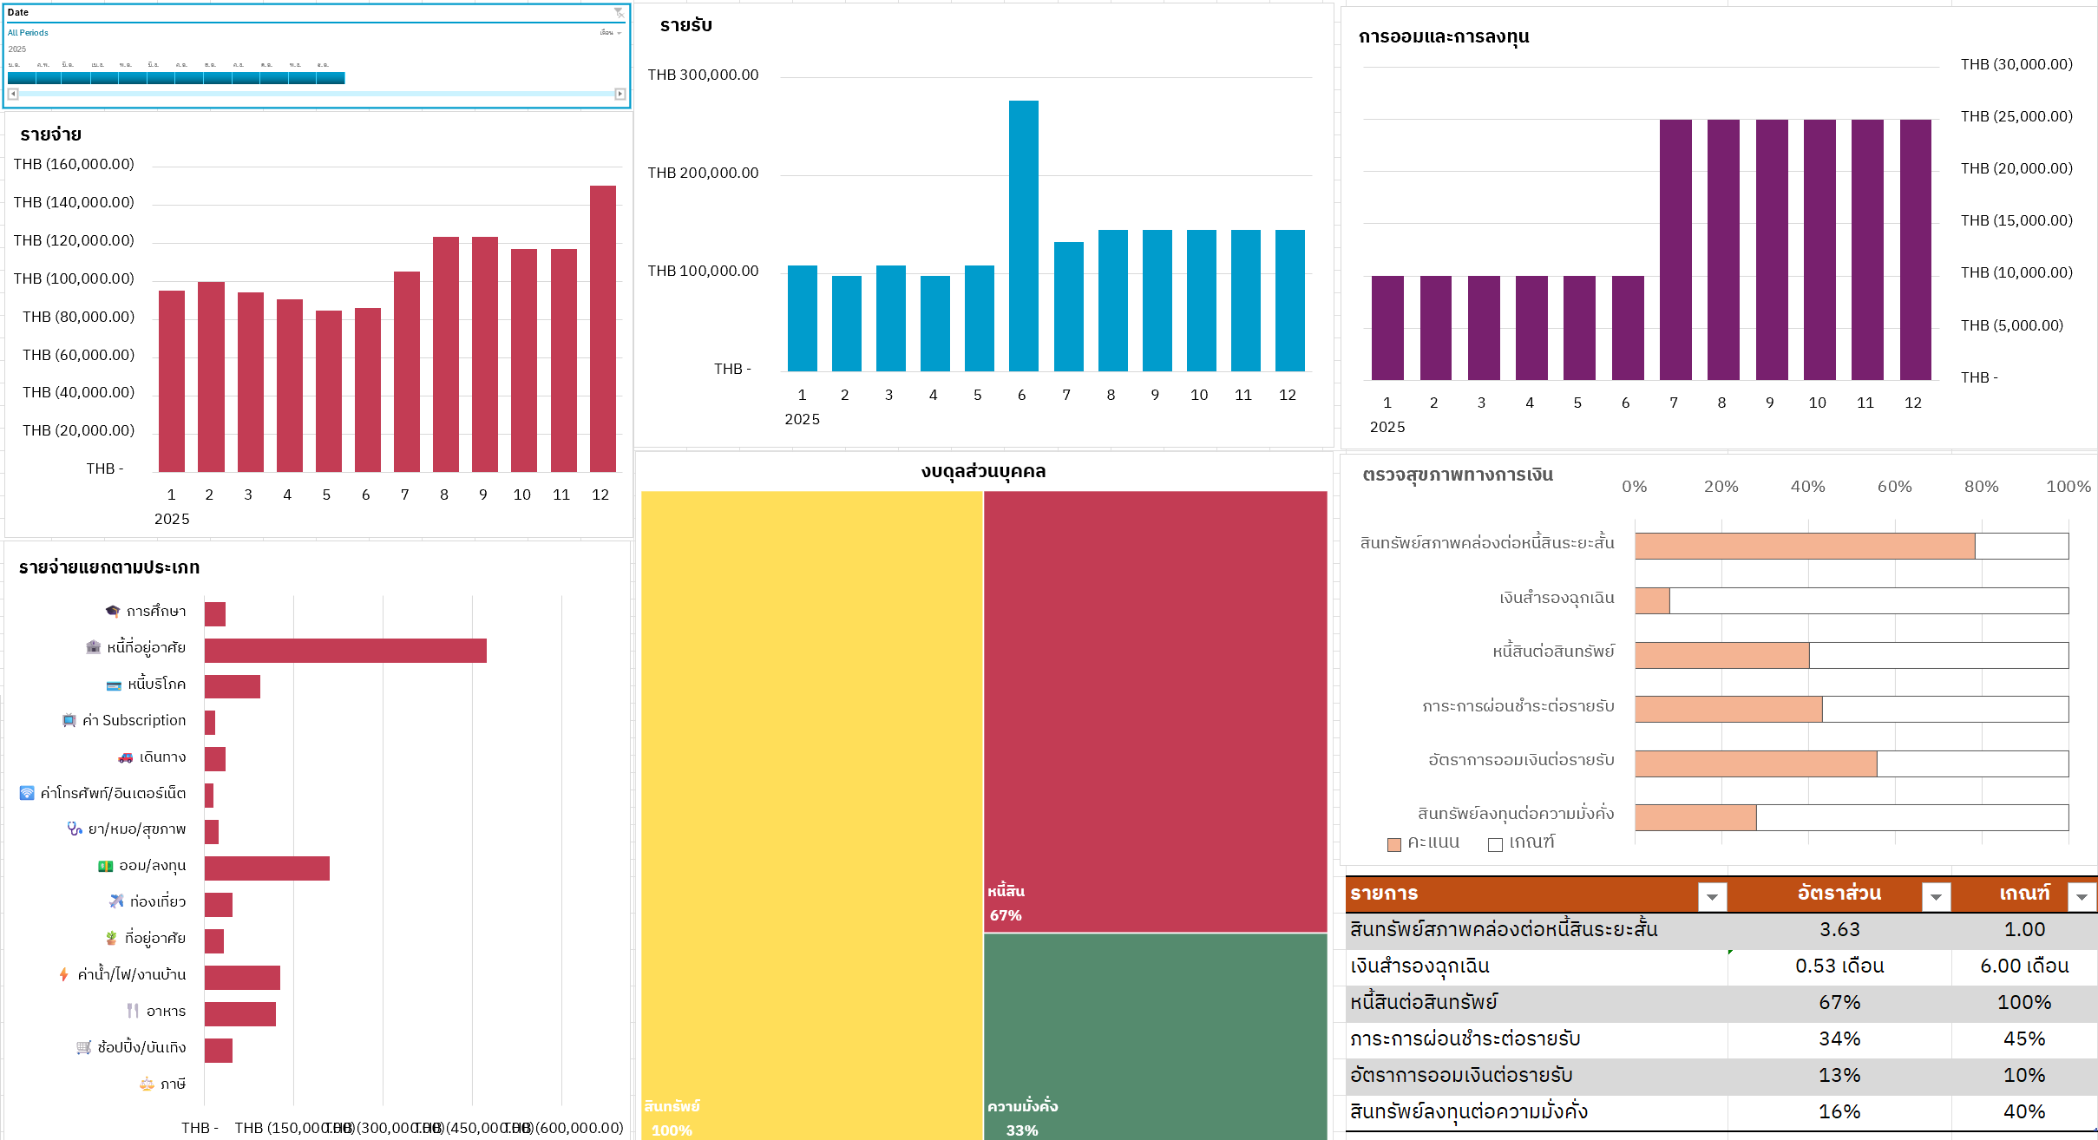Click the lightning bolt icon beside ค่าน้ำ/ไฟ/งานบ้าน

[x=64, y=974]
